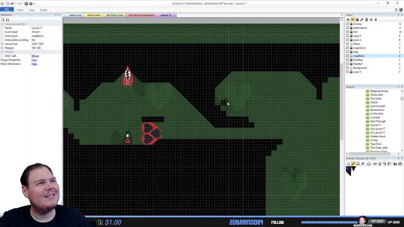Image resolution: width=404 pixels, height=227 pixels.
Task: Toggle visibility checkbox of mapBelow layer
Action: [x=348, y=56]
